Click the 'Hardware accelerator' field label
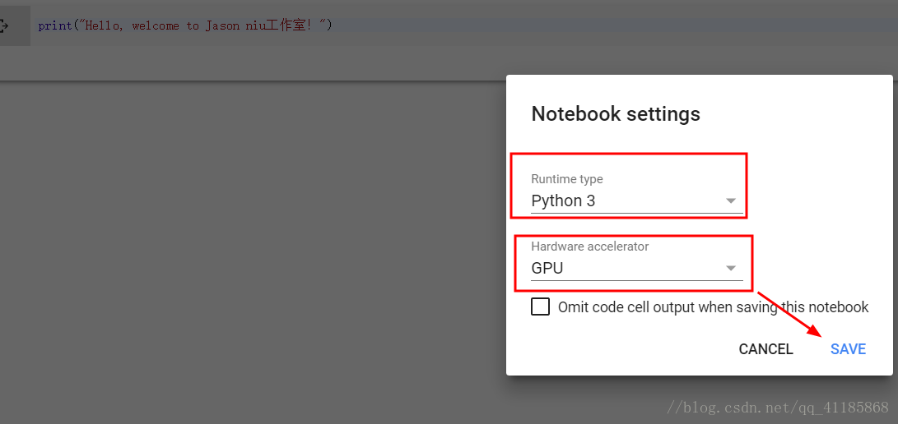The height and width of the screenshot is (424, 898). [x=590, y=247]
